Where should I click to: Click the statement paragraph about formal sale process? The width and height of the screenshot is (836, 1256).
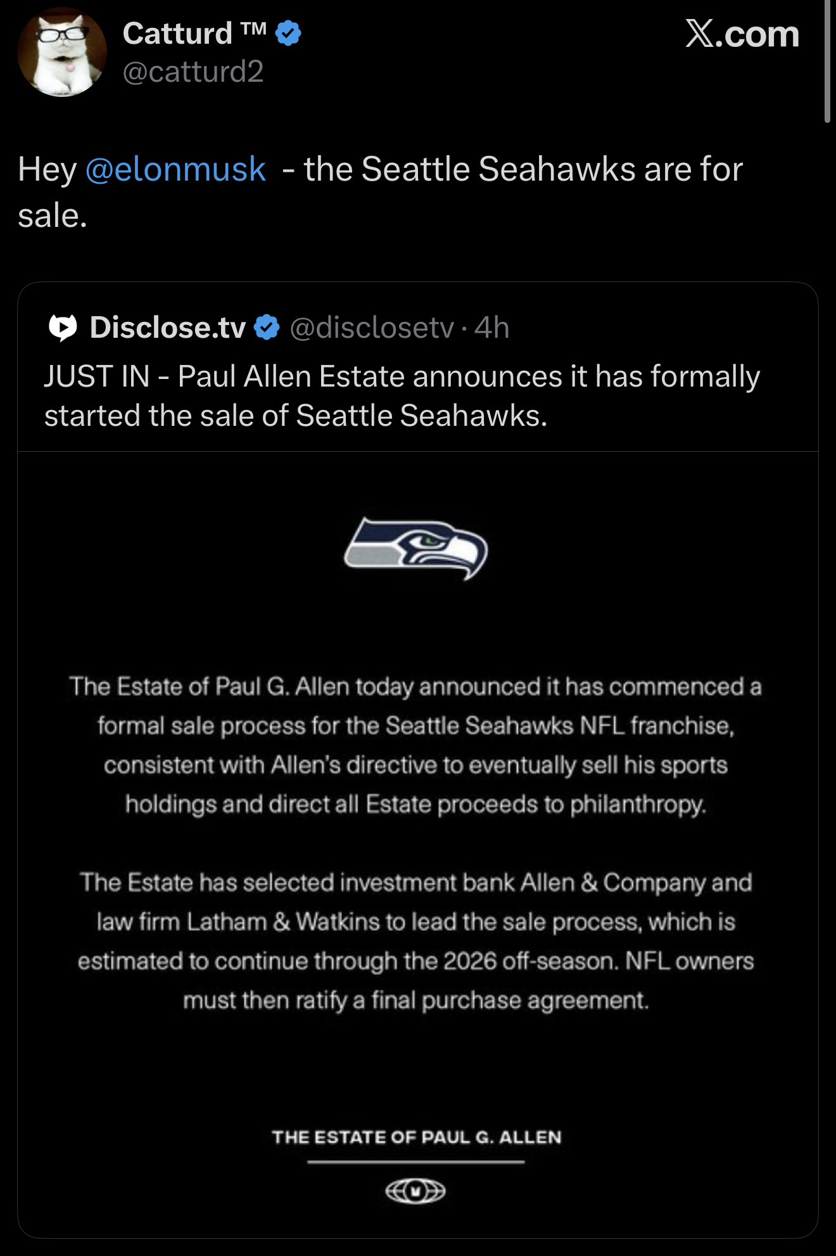coord(416,745)
